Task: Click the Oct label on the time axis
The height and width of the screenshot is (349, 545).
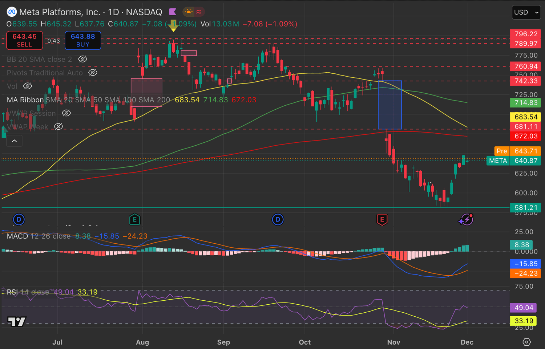Action: point(305,342)
